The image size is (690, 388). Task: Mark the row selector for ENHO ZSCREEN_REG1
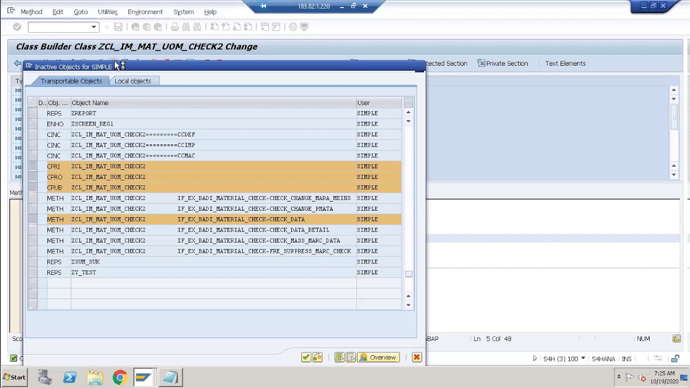(33, 124)
